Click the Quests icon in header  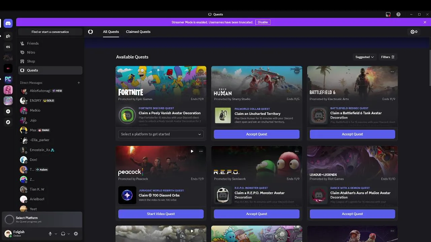(90, 32)
